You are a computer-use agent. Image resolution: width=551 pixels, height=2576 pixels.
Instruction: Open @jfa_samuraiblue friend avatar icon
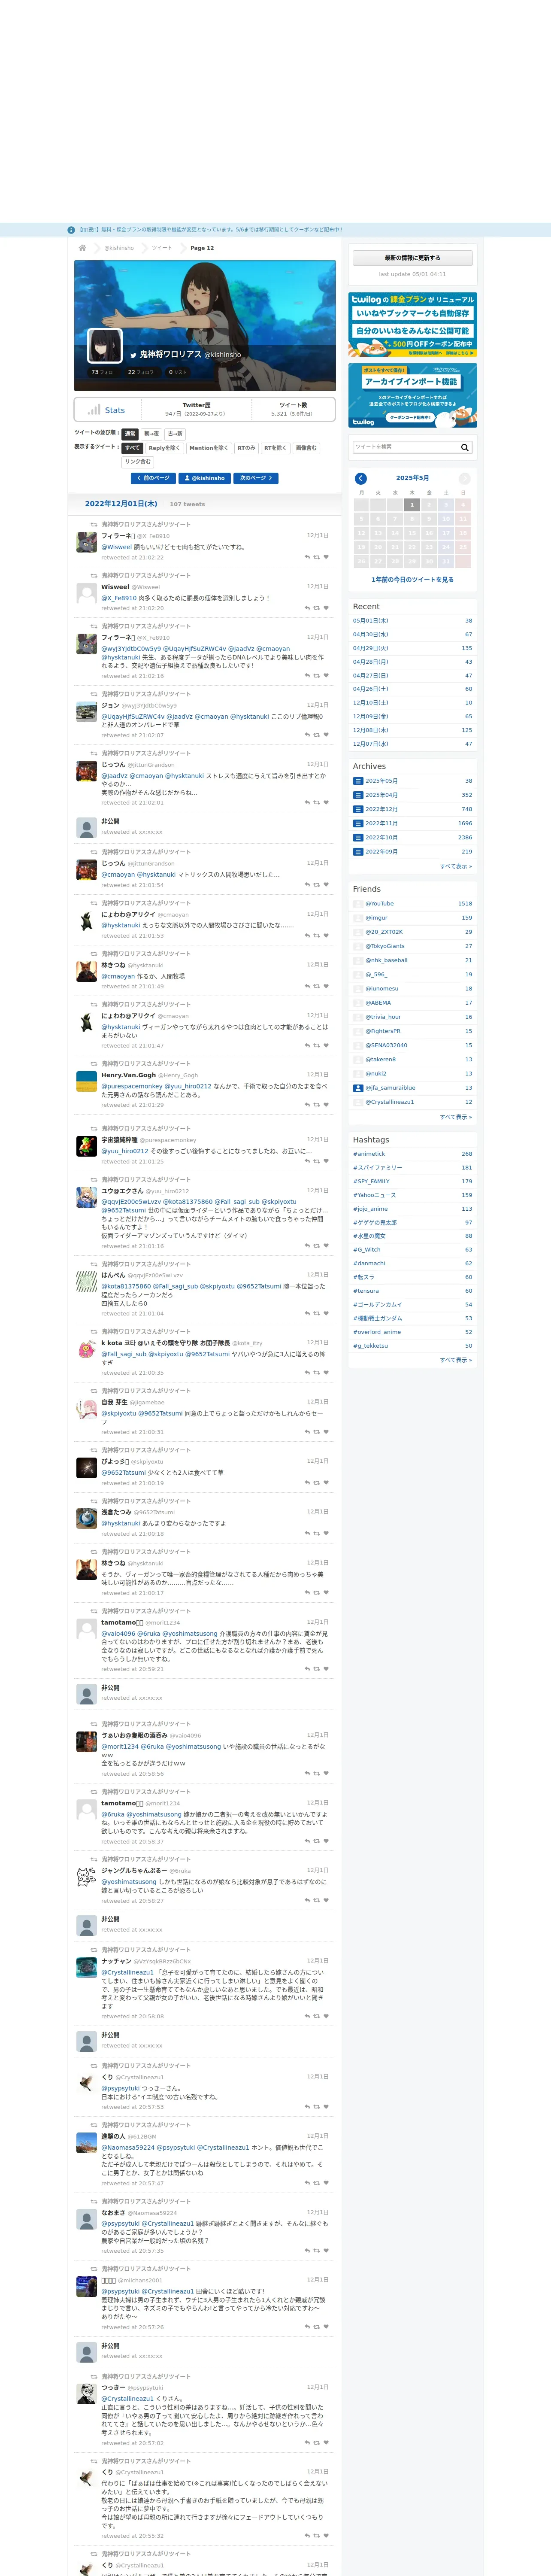[x=358, y=1088]
